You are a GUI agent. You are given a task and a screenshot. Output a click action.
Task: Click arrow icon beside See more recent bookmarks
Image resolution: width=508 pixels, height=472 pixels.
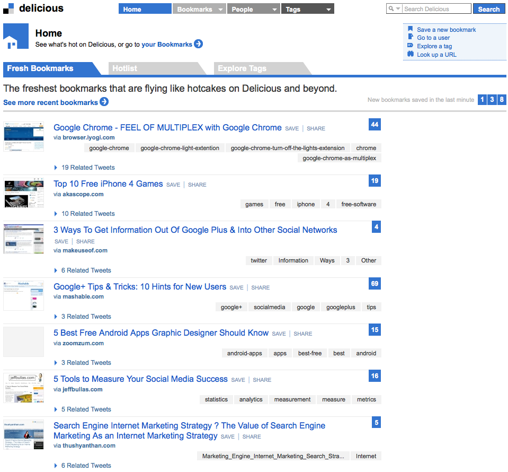(x=104, y=102)
